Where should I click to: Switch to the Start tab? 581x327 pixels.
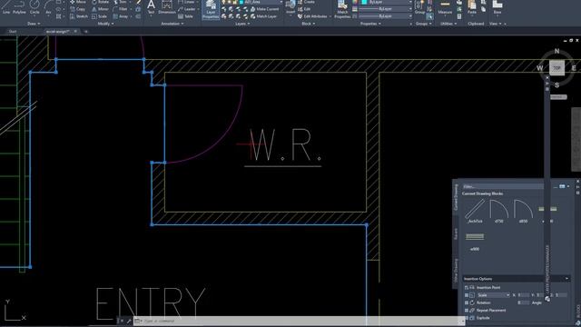pos(13,32)
